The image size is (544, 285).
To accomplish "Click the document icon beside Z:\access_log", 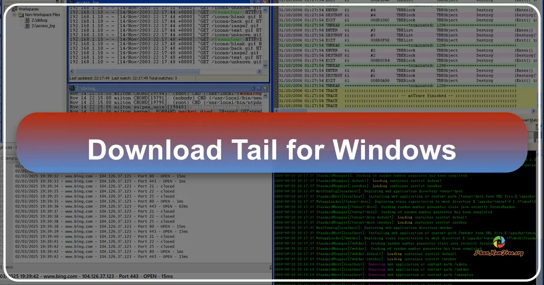I will [28, 25].
